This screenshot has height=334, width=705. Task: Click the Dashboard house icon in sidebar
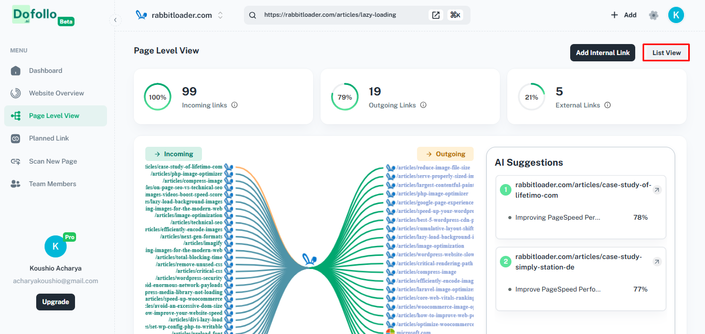[x=16, y=71]
